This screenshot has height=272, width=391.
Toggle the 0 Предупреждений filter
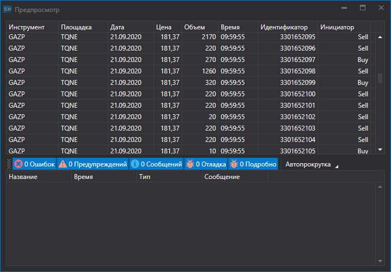tap(93, 164)
